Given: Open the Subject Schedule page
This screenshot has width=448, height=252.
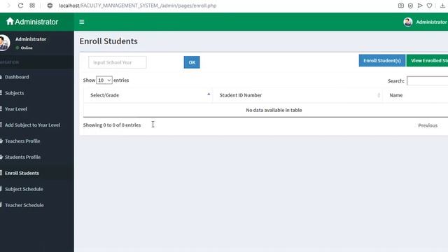Looking at the screenshot, I should coord(24,189).
